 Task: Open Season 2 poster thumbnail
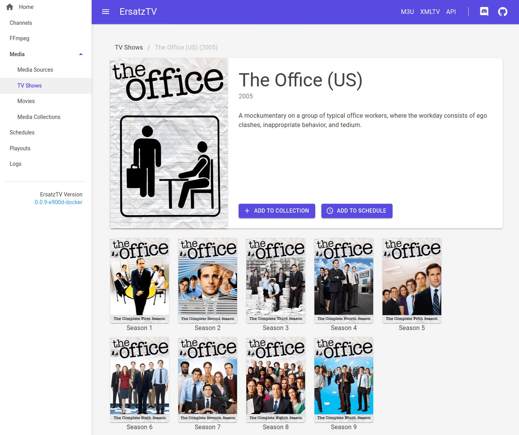[208, 280]
